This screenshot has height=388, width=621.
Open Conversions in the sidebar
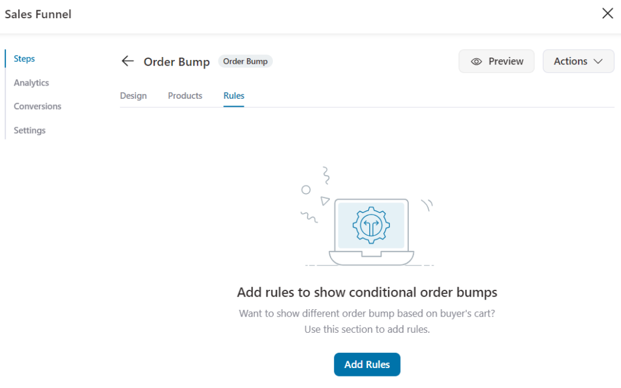coord(38,106)
